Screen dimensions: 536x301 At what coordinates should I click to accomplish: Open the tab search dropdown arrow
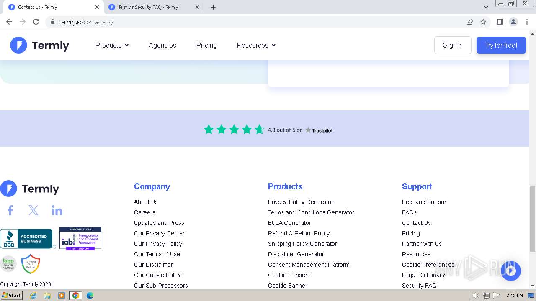click(486, 7)
